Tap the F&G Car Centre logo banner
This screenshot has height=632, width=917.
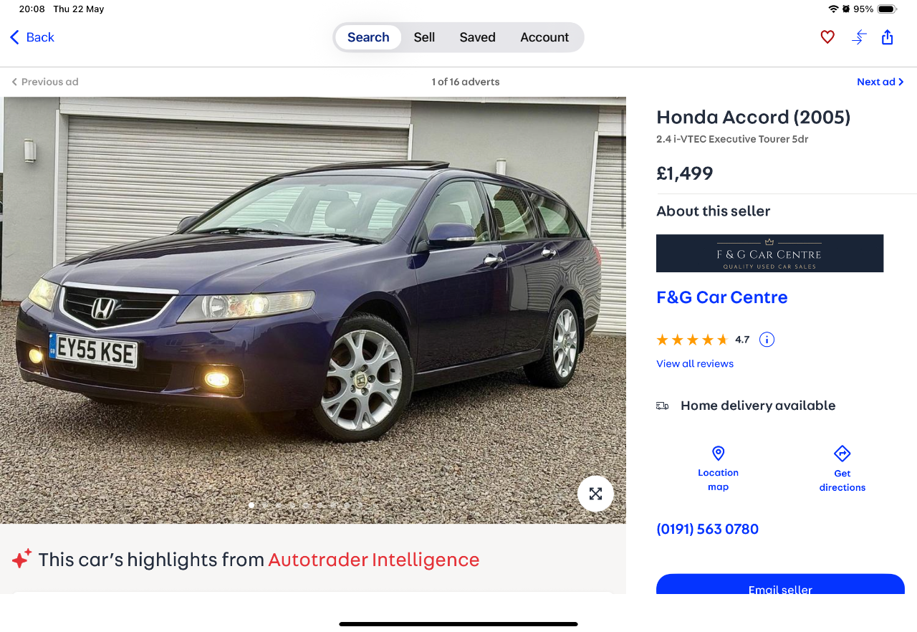(x=769, y=253)
